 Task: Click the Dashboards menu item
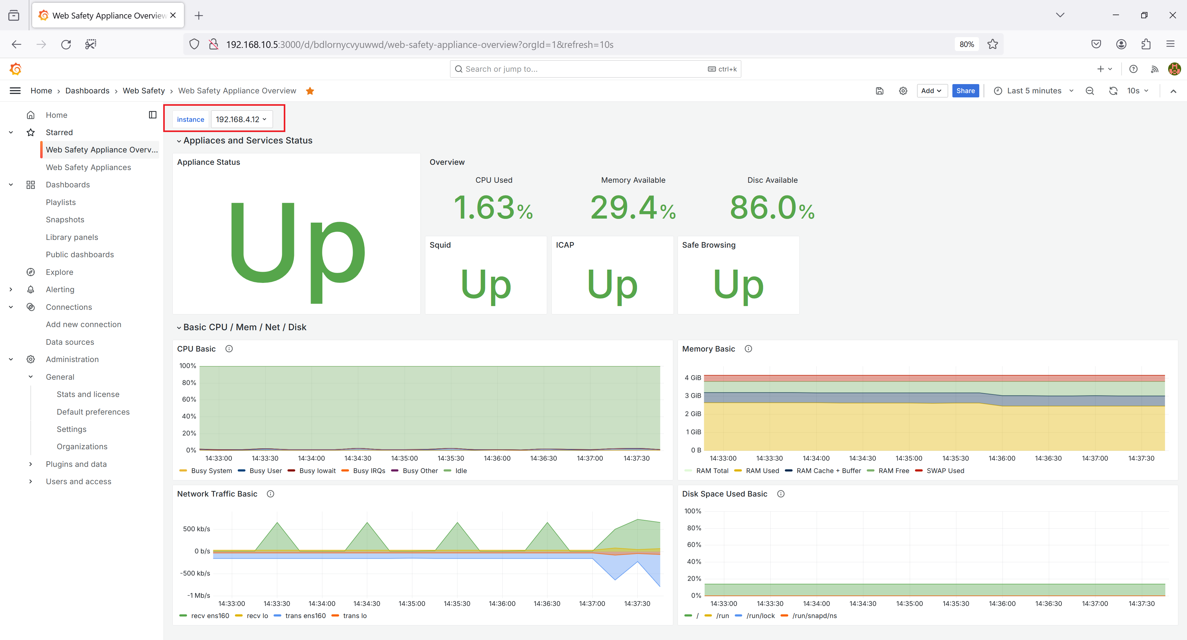coord(68,185)
